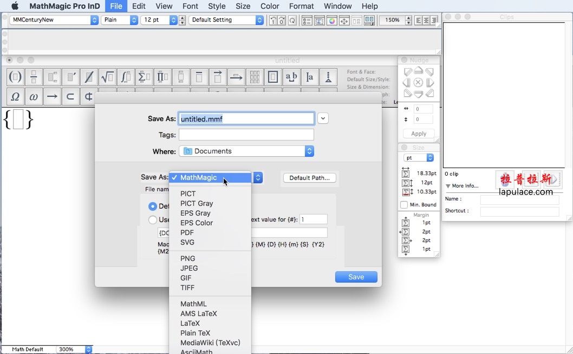
Task: Select the matrix template tool
Action: [254, 77]
